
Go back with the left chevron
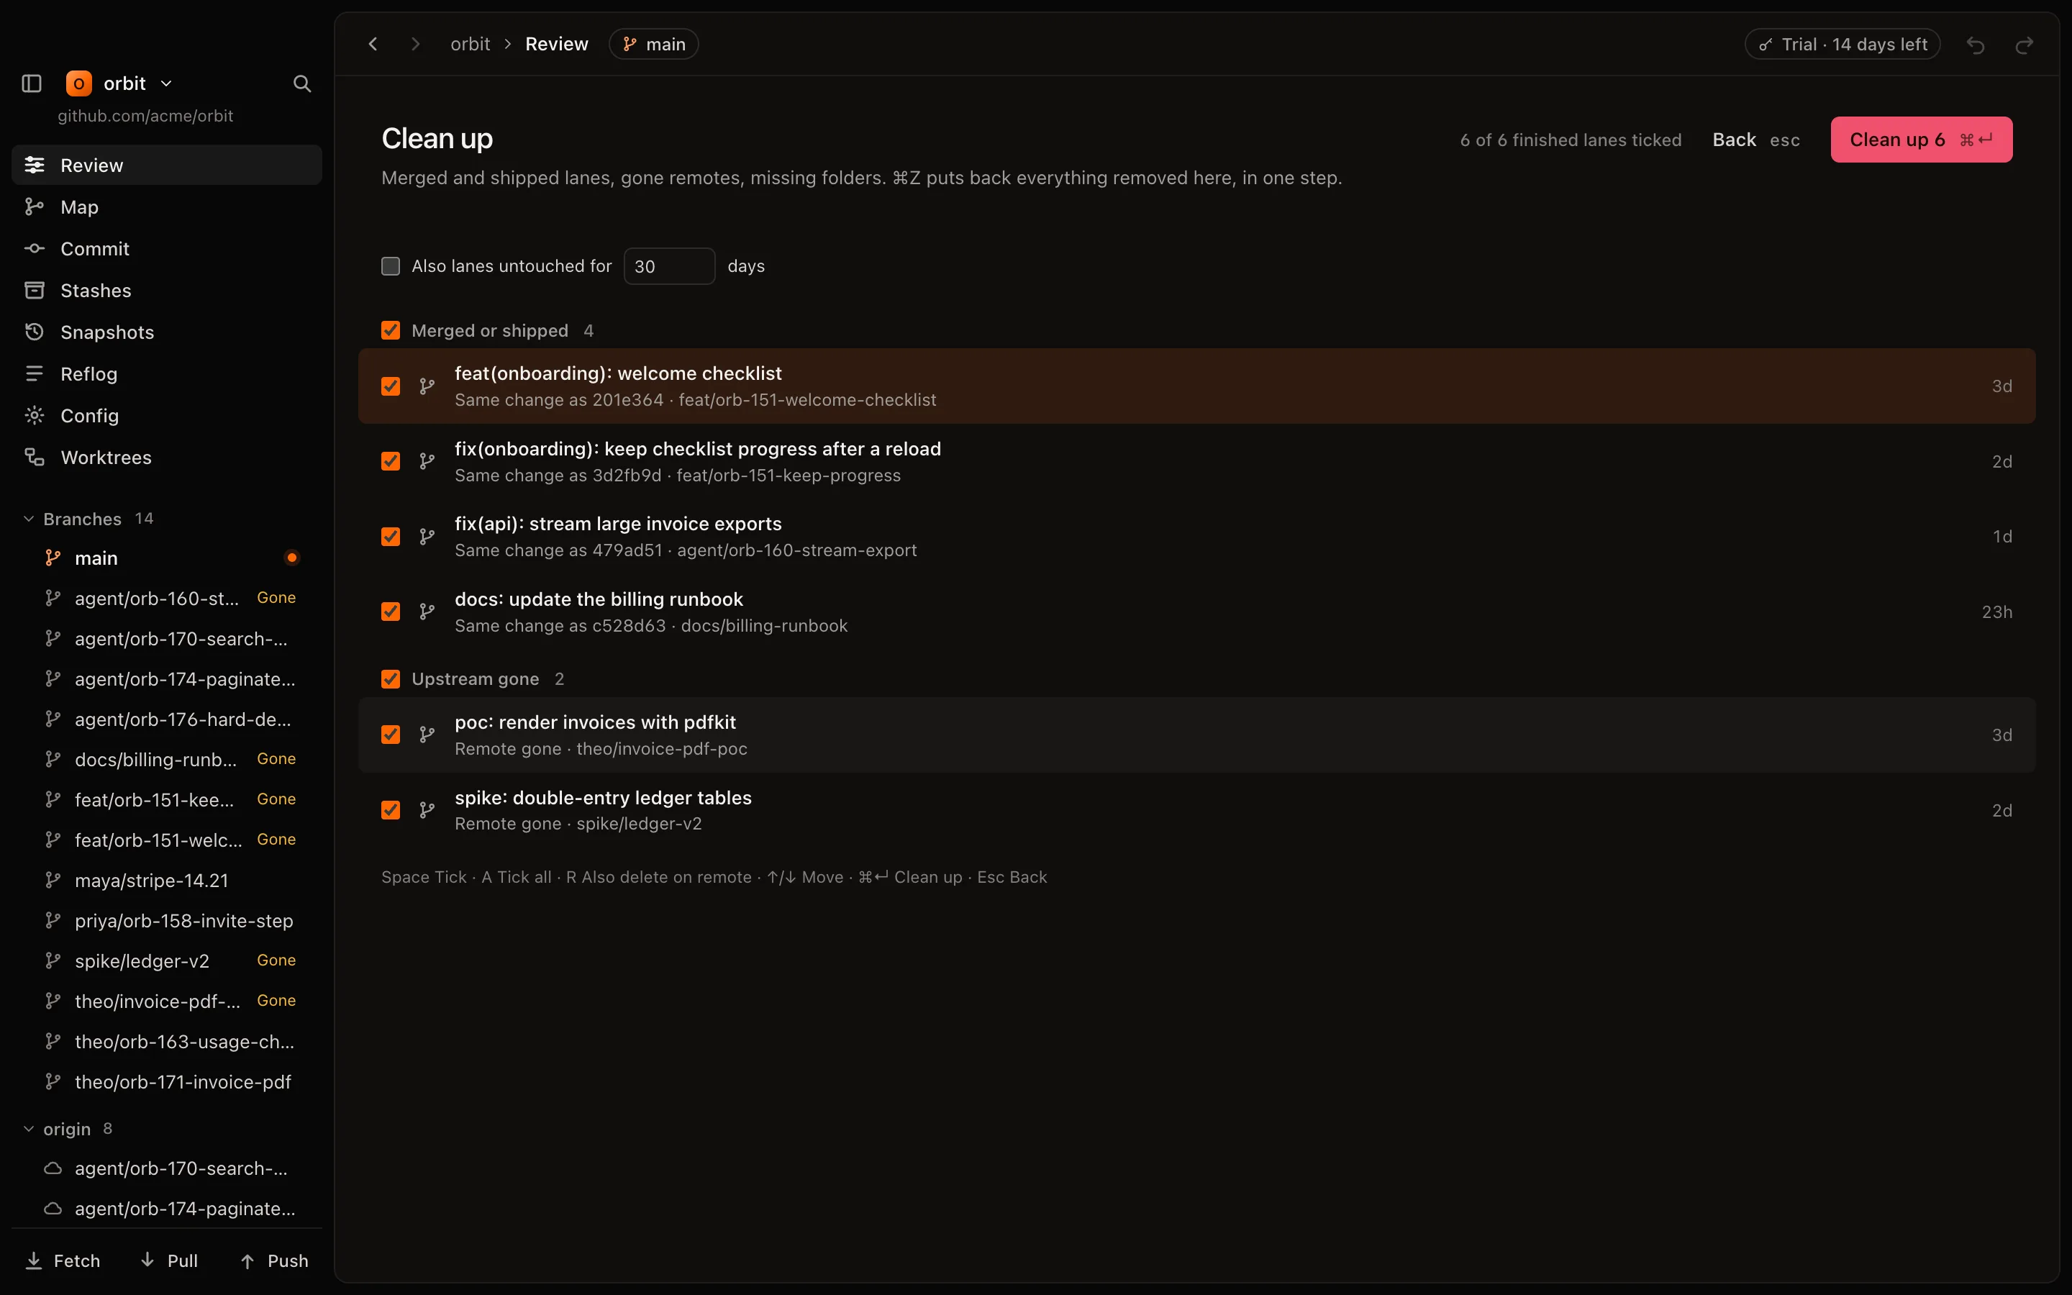(373, 44)
